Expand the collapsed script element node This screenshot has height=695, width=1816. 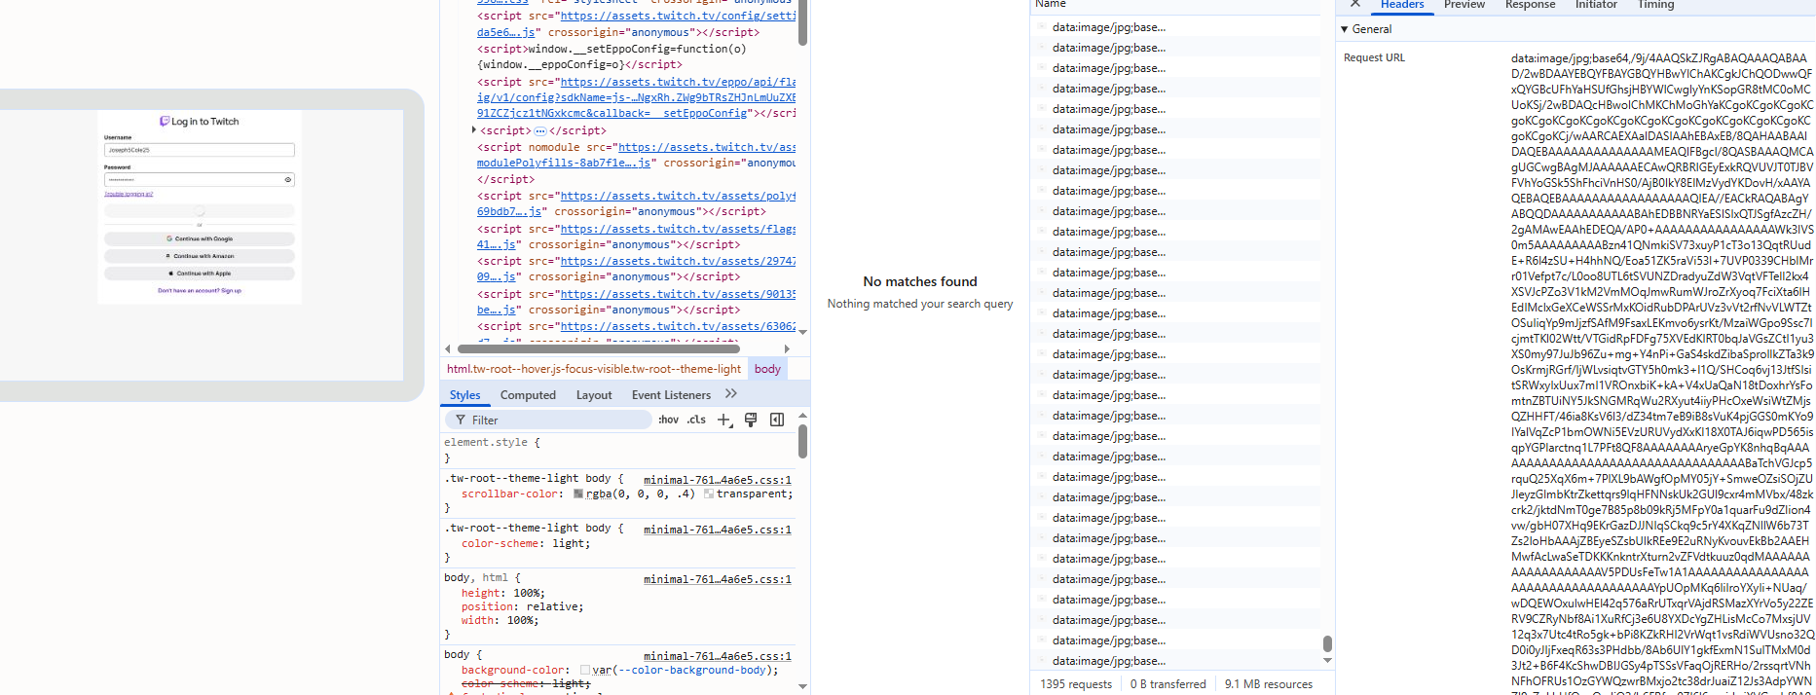tap(474, 130)
